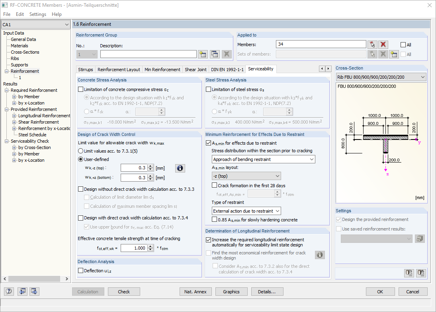Show economical reinforcement info via info icon
436x312 pixels.
point(320,255)
